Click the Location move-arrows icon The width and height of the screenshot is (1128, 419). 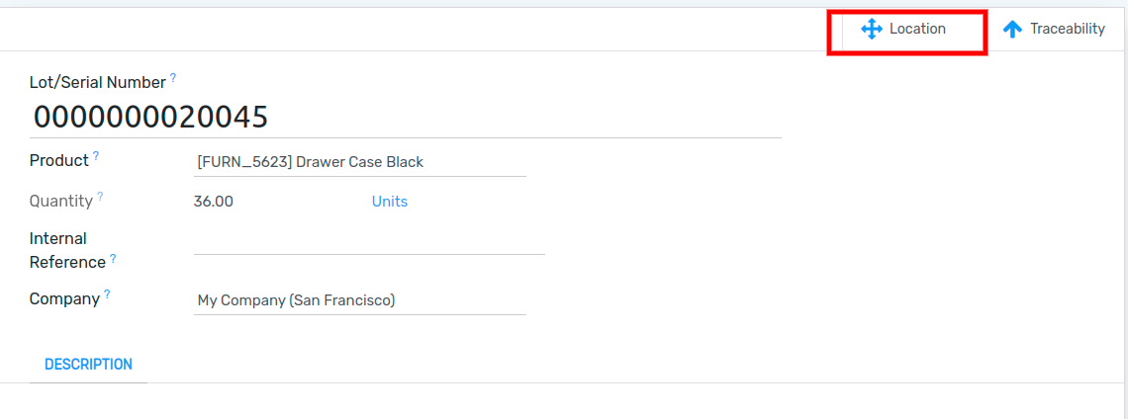click(871, 30)
